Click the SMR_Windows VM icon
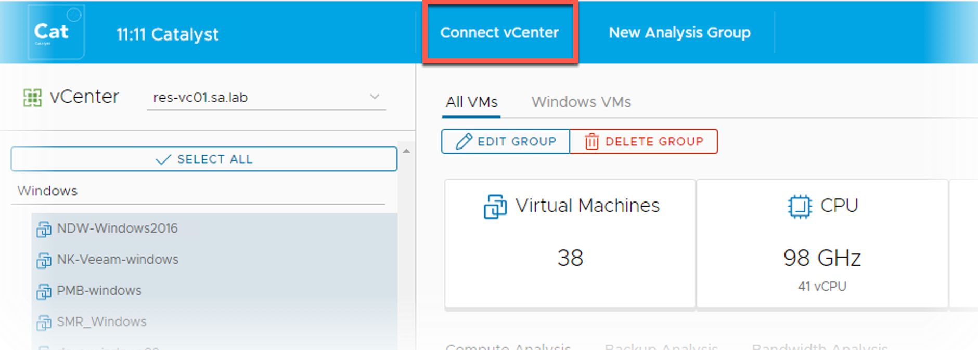This screenshot has width=978, height=350. click(x=44, y=322)
